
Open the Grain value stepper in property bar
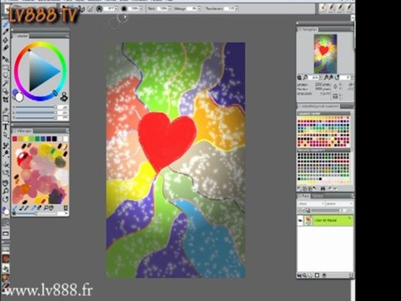click(x=170, y=8)
